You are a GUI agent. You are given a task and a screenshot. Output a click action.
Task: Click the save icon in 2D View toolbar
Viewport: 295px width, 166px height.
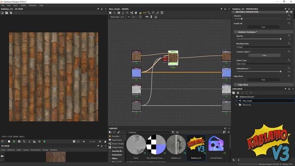tap(6, 13)
